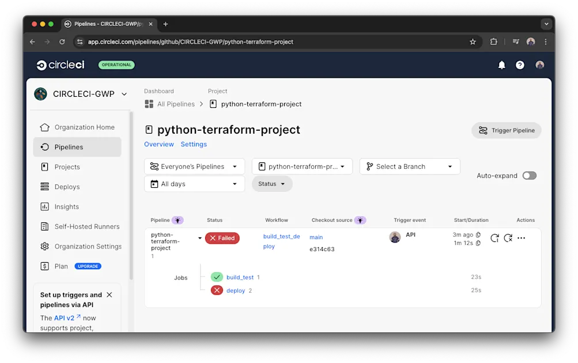The height and width of the screenshot is (363, 578).
Task: Click the CircleCI logo in the header
Action: 60,65
